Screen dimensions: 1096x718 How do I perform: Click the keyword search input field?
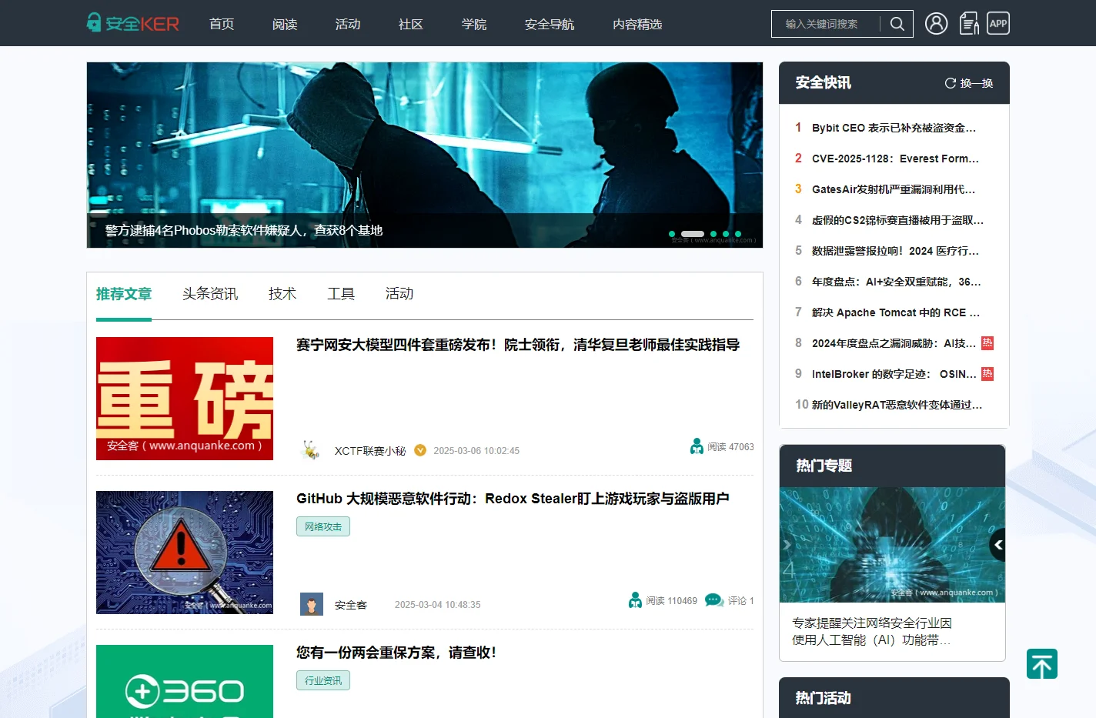(x=827, y=24)
